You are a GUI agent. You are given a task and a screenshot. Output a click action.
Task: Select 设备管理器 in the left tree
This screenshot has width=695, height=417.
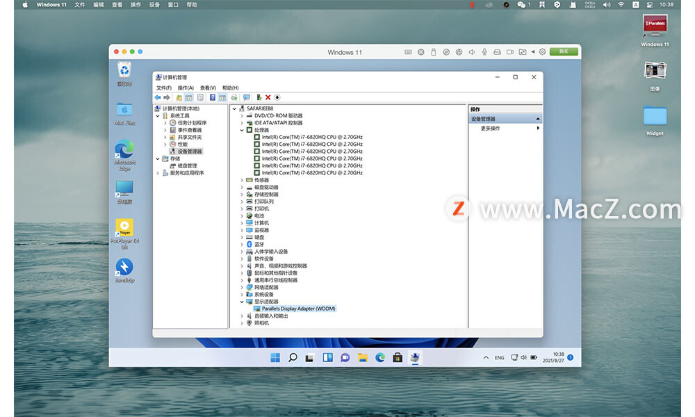pos(190,152)
